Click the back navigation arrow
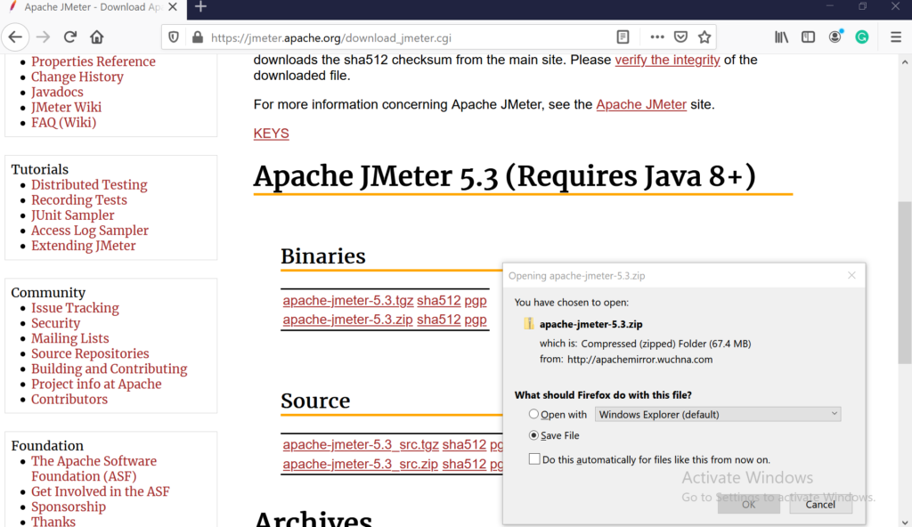 tap(17, 36)
